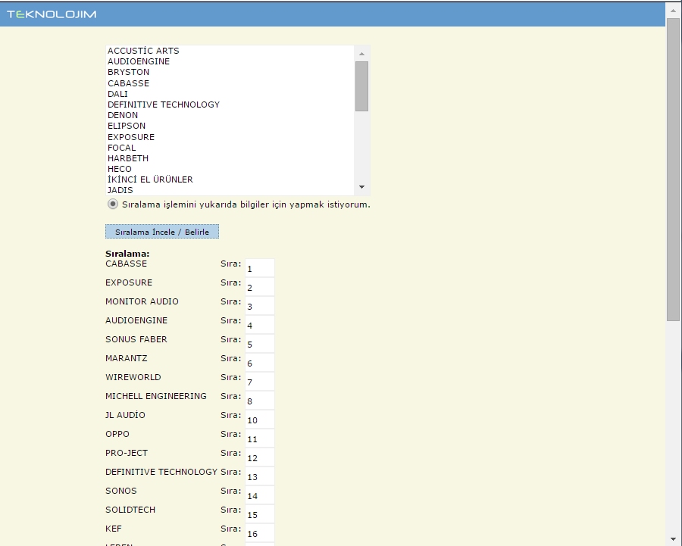682x546 pixels.
Task: Select DALI in the list
Action: tap(230, 94)
